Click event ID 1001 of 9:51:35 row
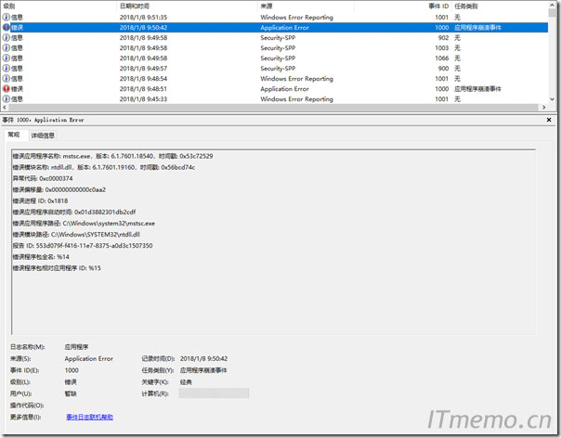 (441, 17)
